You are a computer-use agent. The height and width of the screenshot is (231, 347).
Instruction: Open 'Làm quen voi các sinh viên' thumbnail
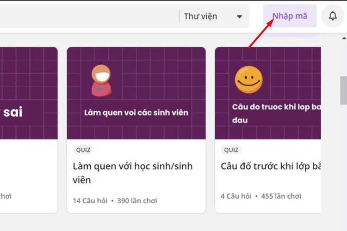136,93
